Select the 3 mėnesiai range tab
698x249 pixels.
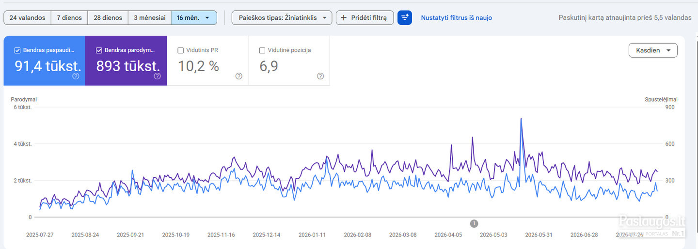[150, 17]
